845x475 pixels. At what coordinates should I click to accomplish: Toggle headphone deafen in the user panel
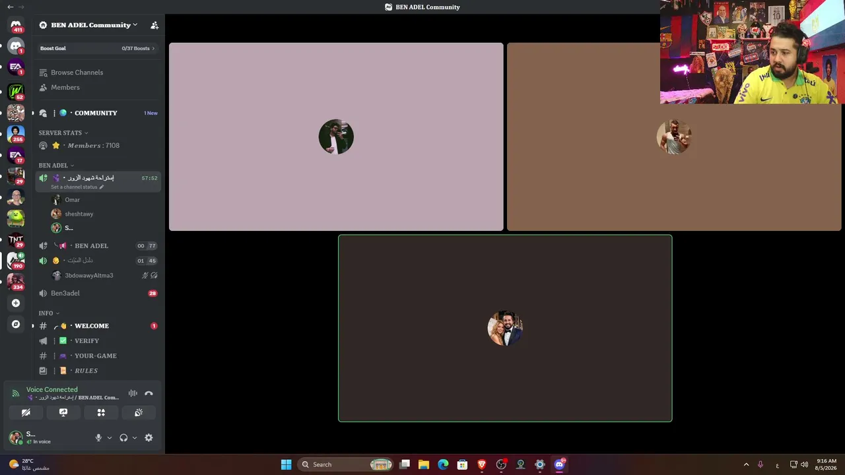(123, 437)
